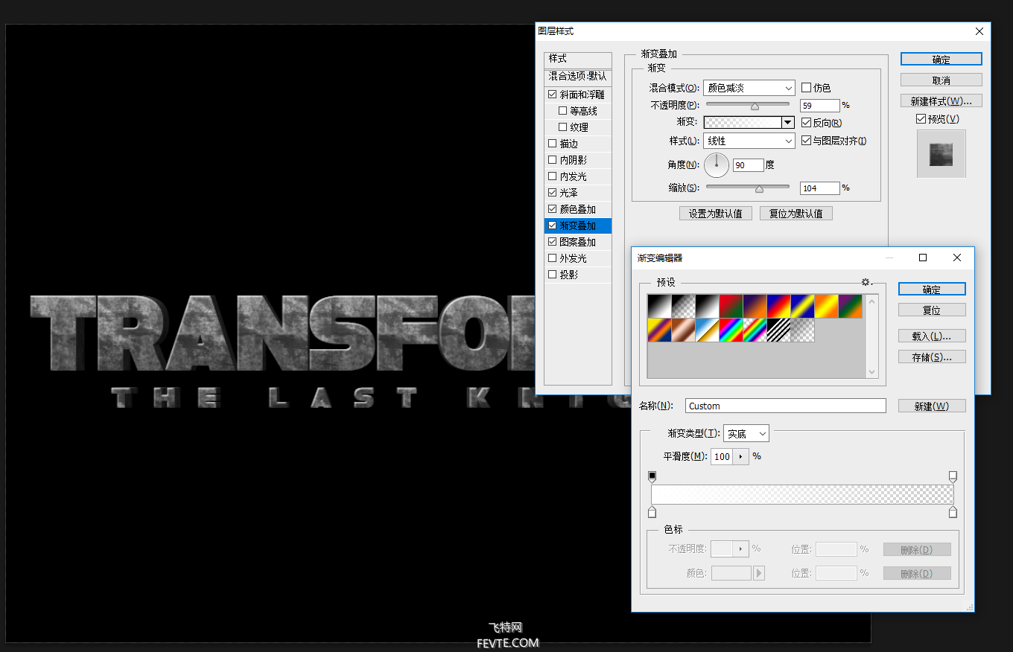Viewport: 1013px width, 652px height.
Task: Disable the 颜色叠加 checkbox
Action: (552, 209)
